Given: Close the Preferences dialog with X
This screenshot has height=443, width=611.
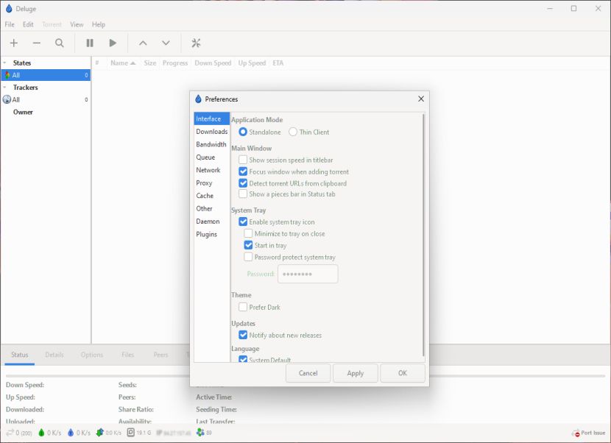Looking at the screenshot, I should (421, 99).
